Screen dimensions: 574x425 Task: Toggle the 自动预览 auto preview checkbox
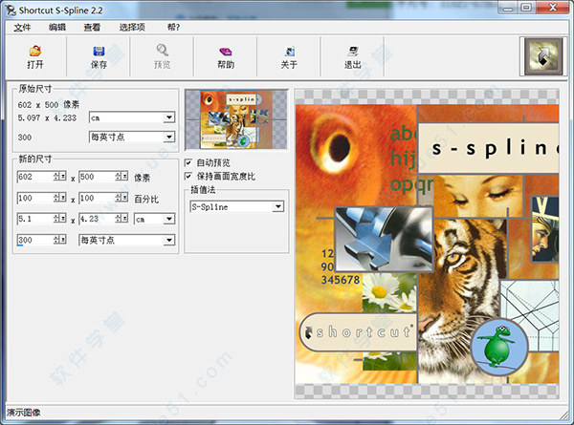[x=188, y=162]
